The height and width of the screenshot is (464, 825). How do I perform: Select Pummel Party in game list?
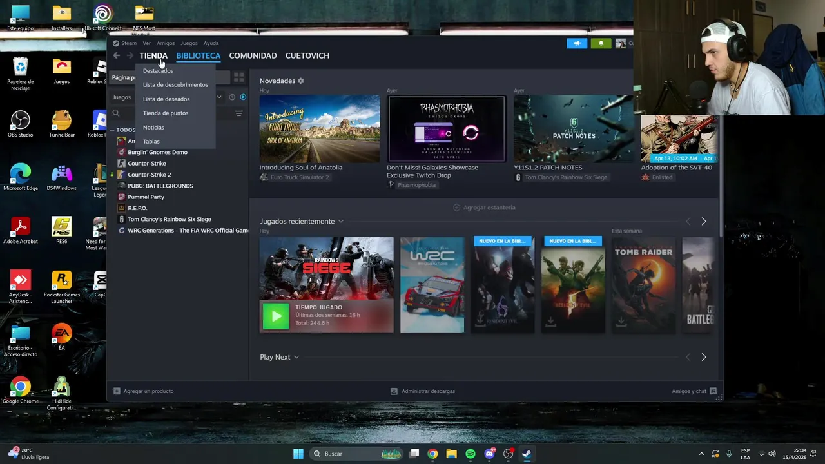146,197
